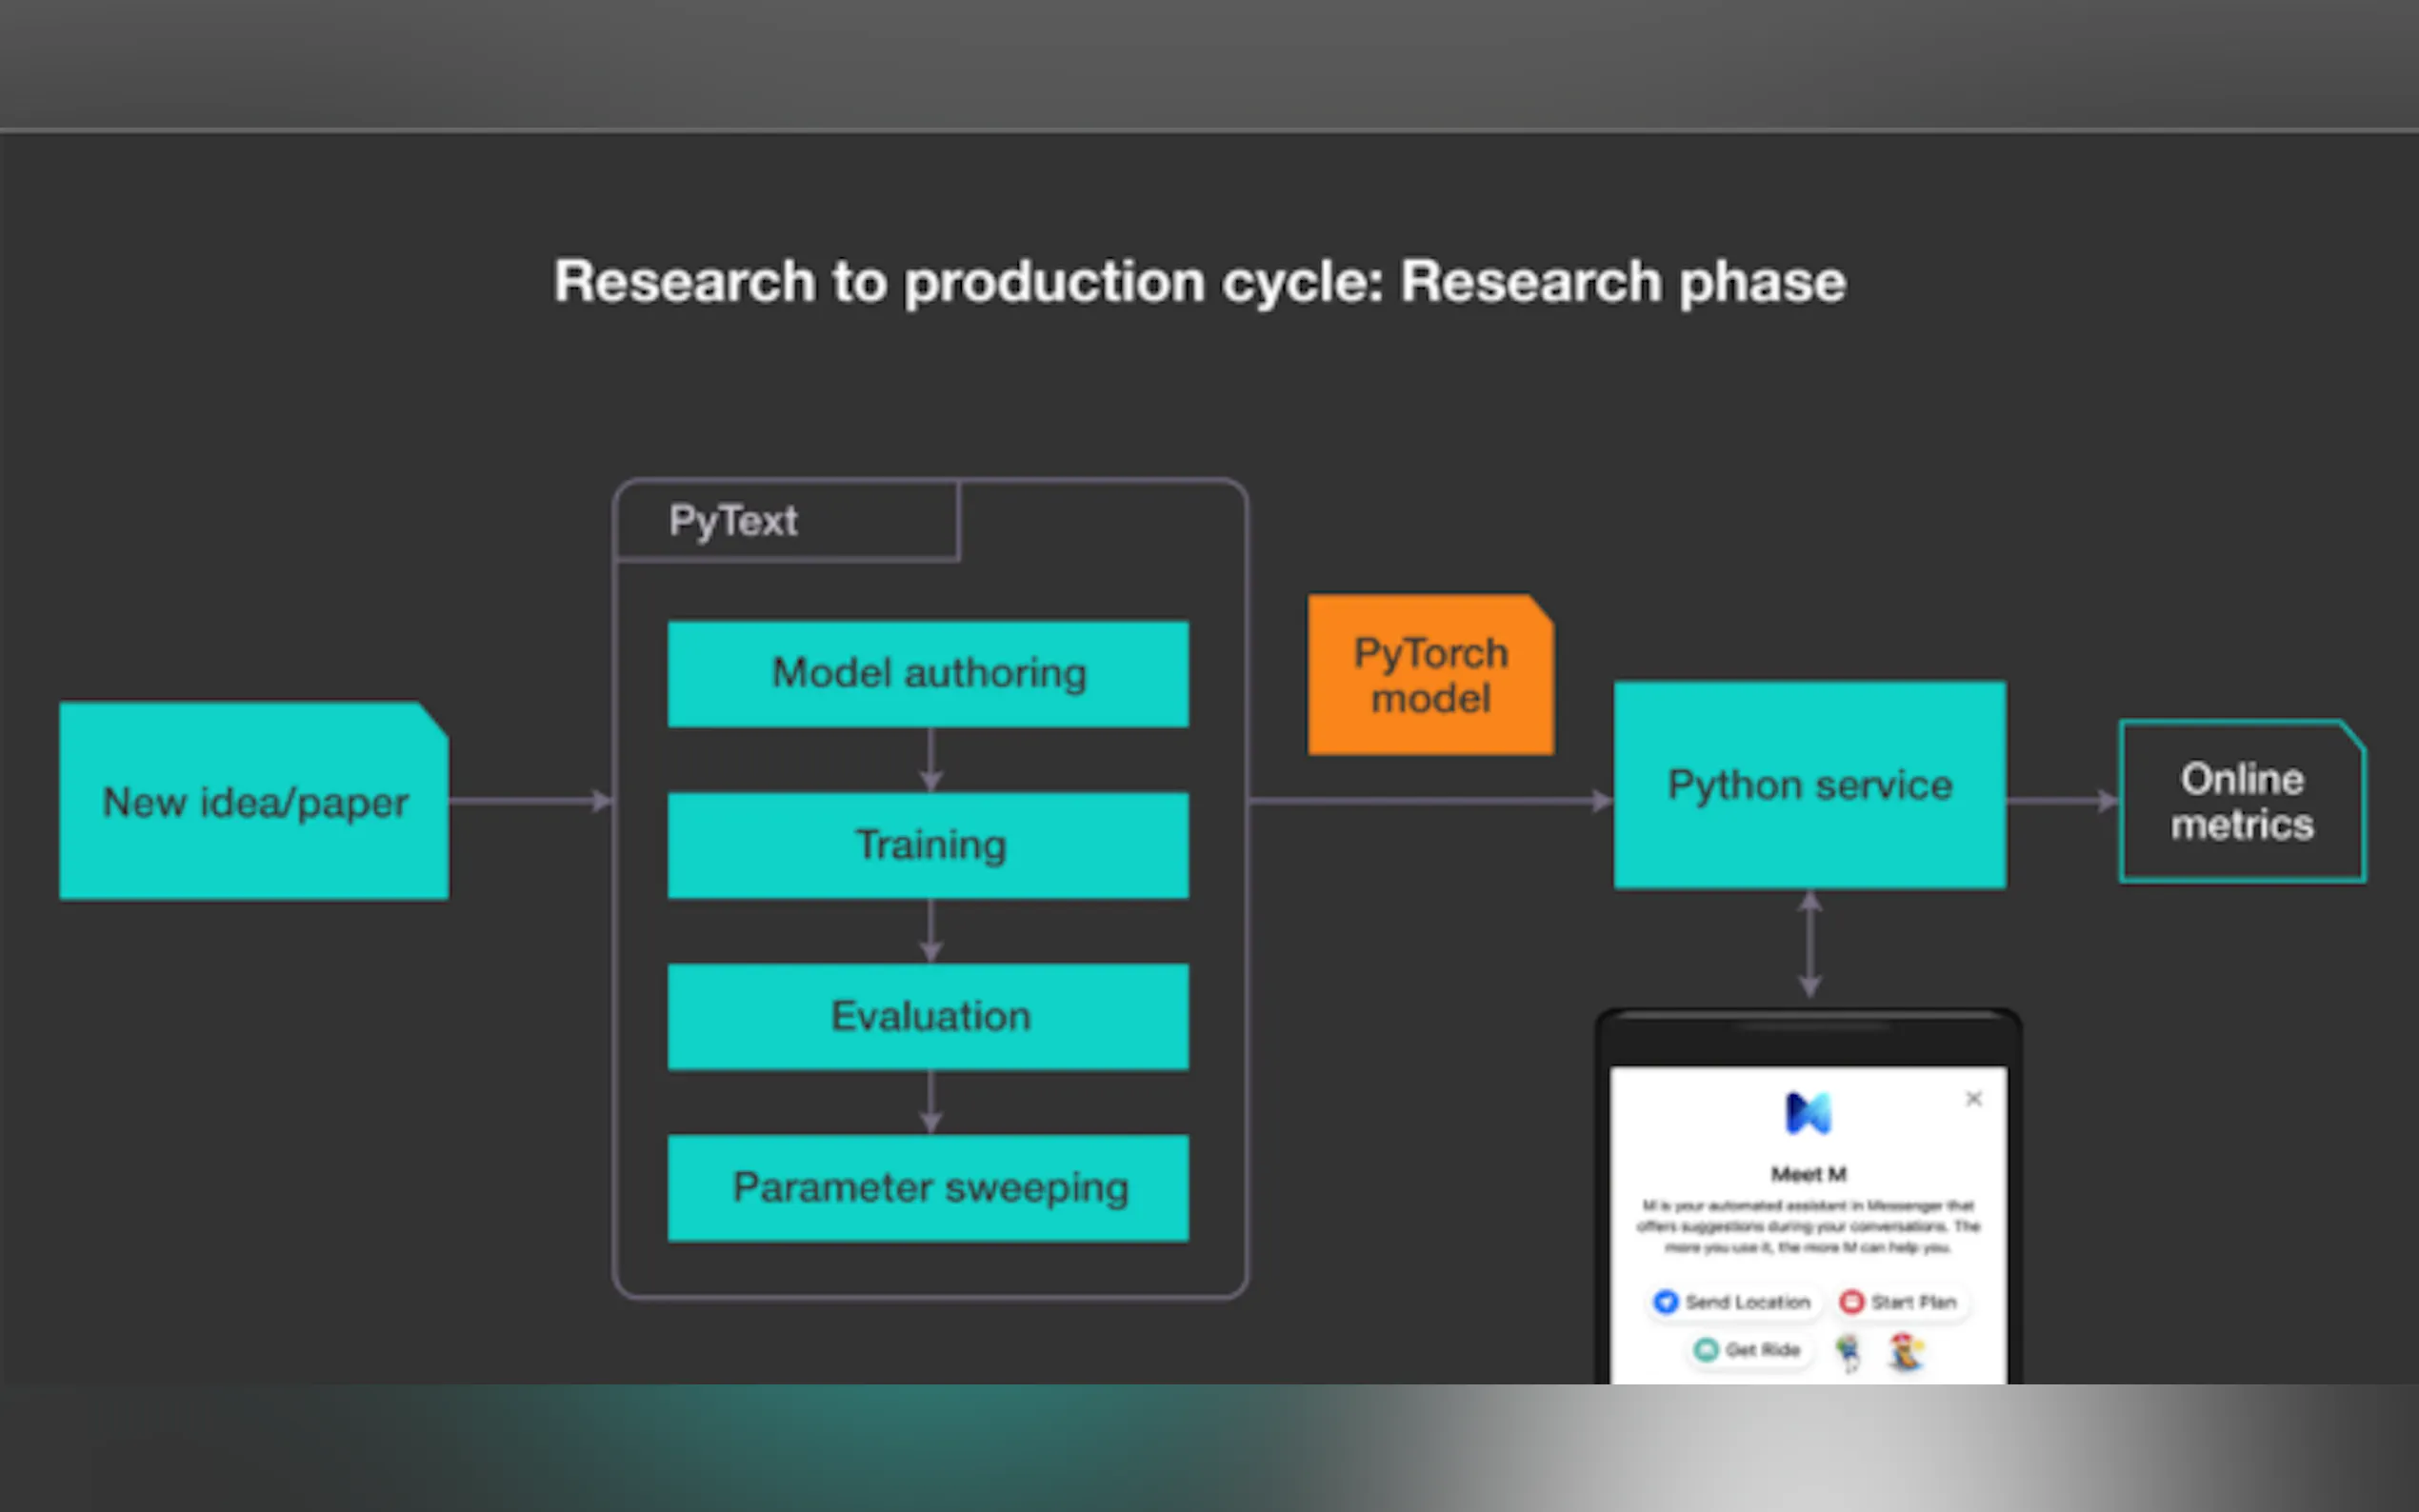The height and width of the screenshot is (1512, 2419).
Task: Close the Meet M card
Action: (x=1974, y=1099)
